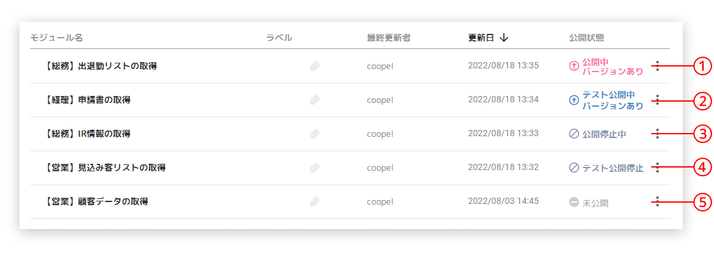
Task: Click label tag icon for 顧客データの取得
Action: point(315,201)
